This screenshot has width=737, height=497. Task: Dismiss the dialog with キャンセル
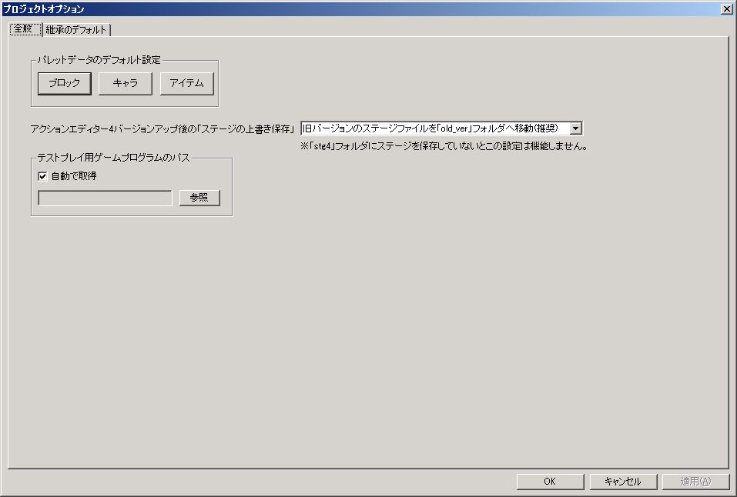click(622, 482)
